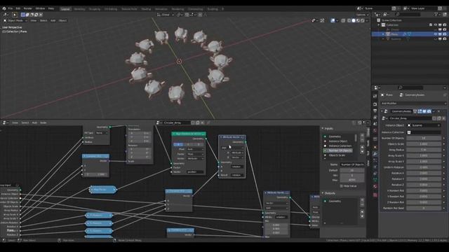
Task: Click the Blender logo icon
Action: coord(4,8)
